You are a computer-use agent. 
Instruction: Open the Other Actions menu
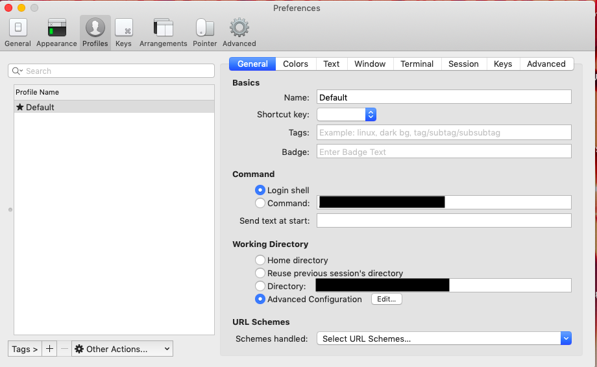(122, 349)
